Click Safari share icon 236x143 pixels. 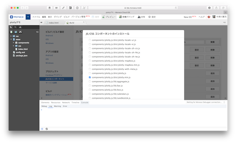point(216,8)
